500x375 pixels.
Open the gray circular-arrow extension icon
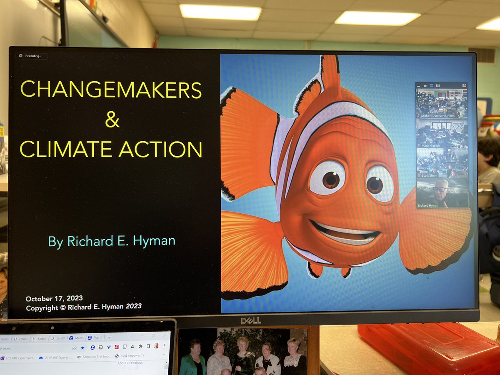tap(100, 347)
